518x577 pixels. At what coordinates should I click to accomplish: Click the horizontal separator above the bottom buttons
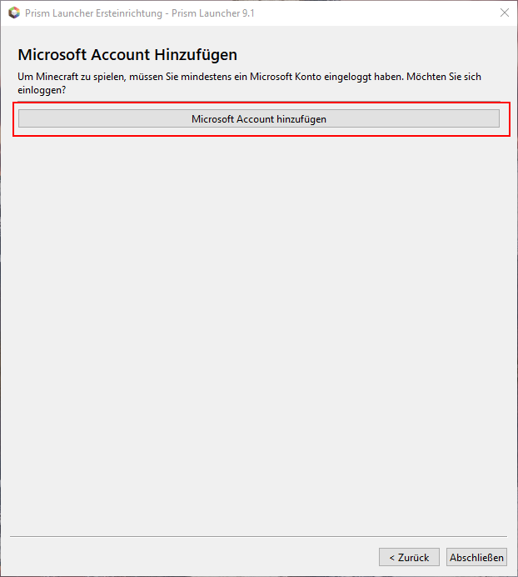click(258, 536)
